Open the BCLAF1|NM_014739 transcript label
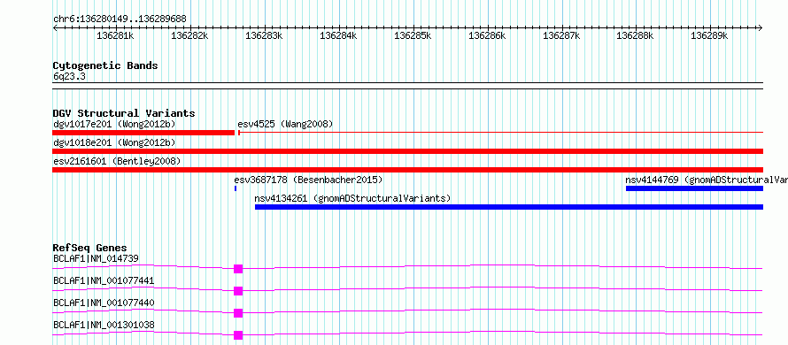The width and height of the screenshot is (788, 345). tap(96, 259)
